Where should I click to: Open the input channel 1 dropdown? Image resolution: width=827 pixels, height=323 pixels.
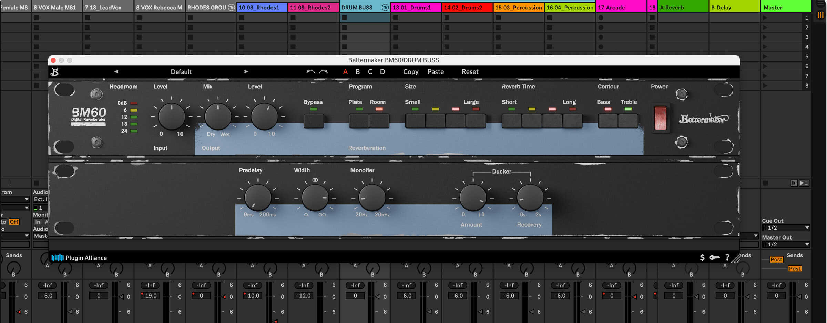(x=41, y=208)
